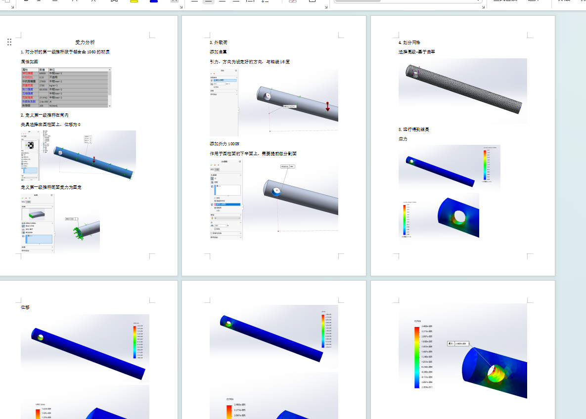The image size is (586, 419).
Task: Select the full-rod displacement result image
Action: pyautogui.click(x=85, y=349)
